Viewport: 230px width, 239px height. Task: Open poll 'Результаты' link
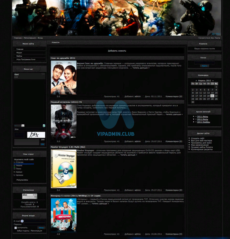(x=22, y=180)
